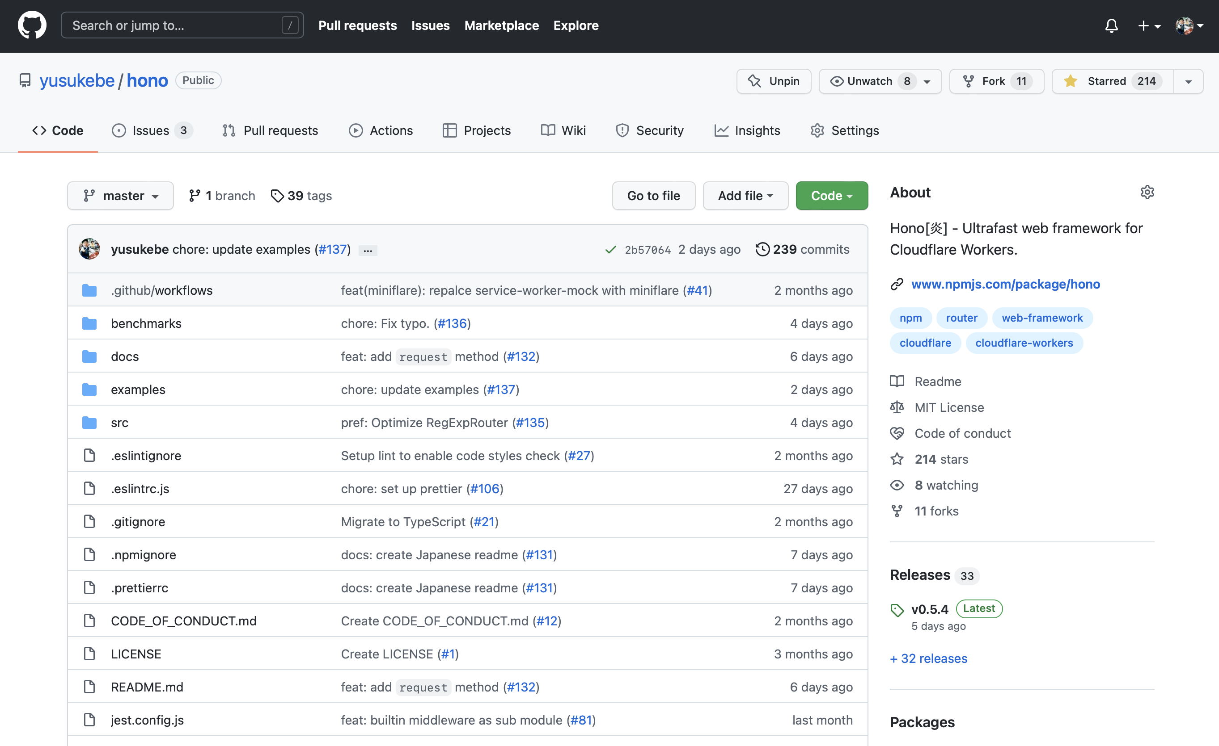Open the Projects tab
The height and width of the screenshot is (746, 1219).
pos(476,130)
